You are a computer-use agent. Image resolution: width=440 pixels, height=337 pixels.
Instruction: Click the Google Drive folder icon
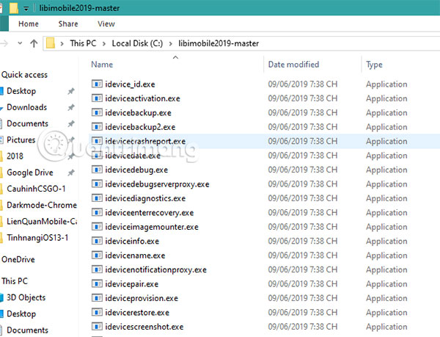(x=1, y=173)
